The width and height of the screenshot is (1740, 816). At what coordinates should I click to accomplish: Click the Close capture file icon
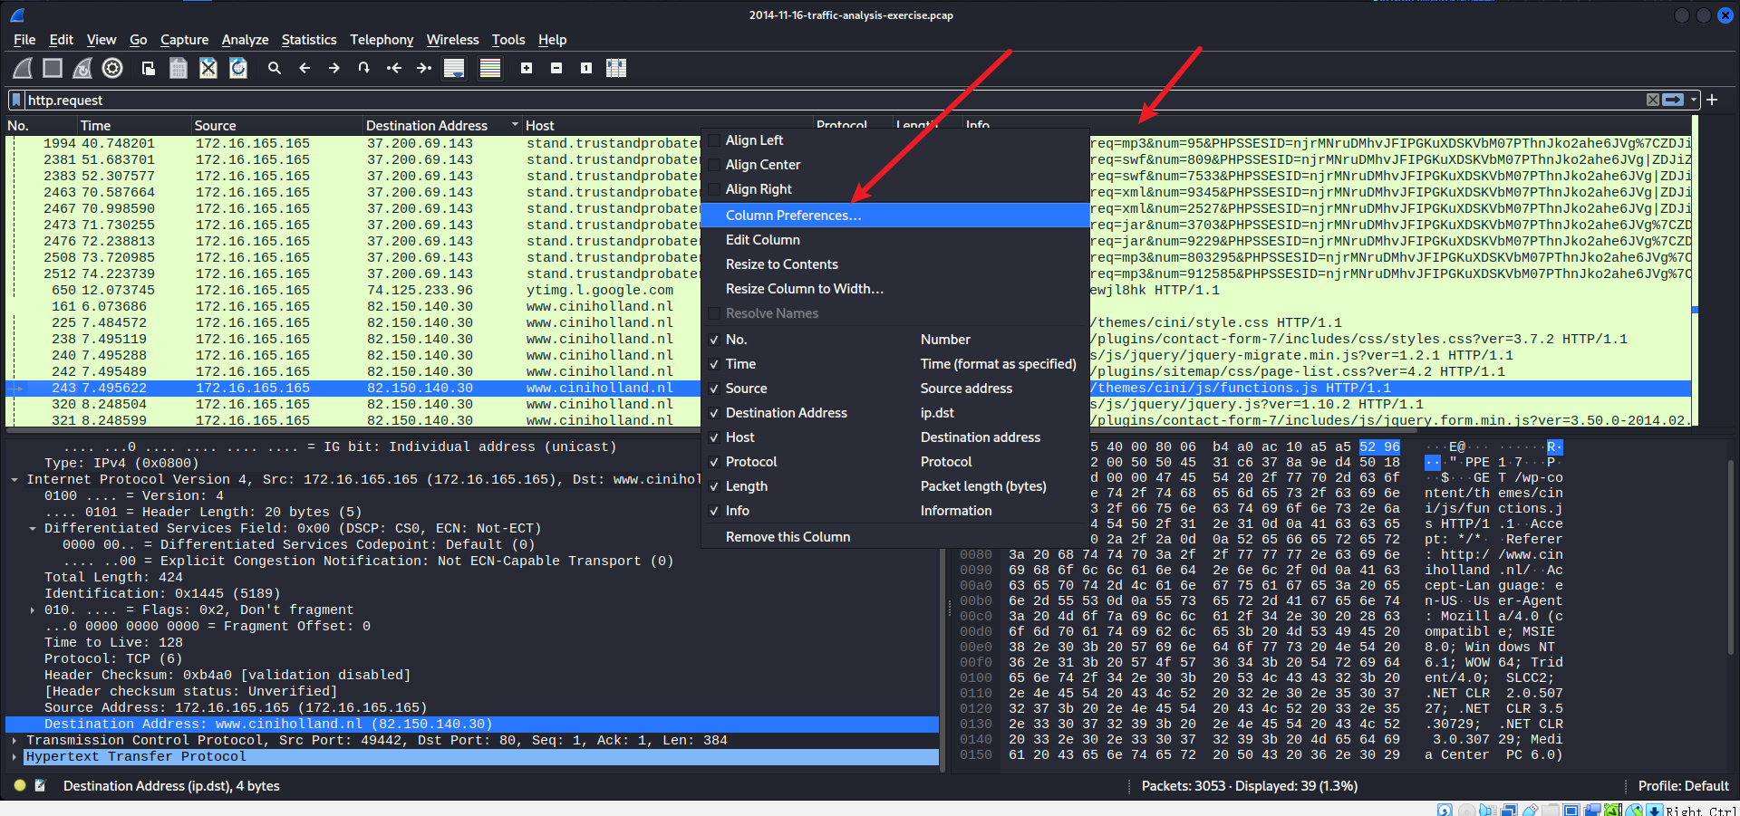(x=208, y=68)
